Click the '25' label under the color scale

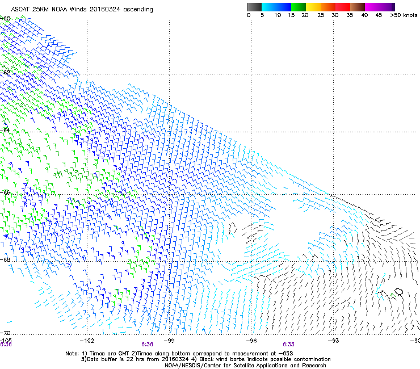pyautogui.click(x=321, y=15)
